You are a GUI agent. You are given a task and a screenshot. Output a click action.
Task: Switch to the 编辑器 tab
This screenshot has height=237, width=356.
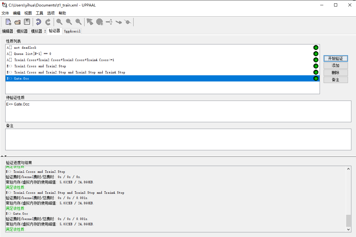coord(7,31)
